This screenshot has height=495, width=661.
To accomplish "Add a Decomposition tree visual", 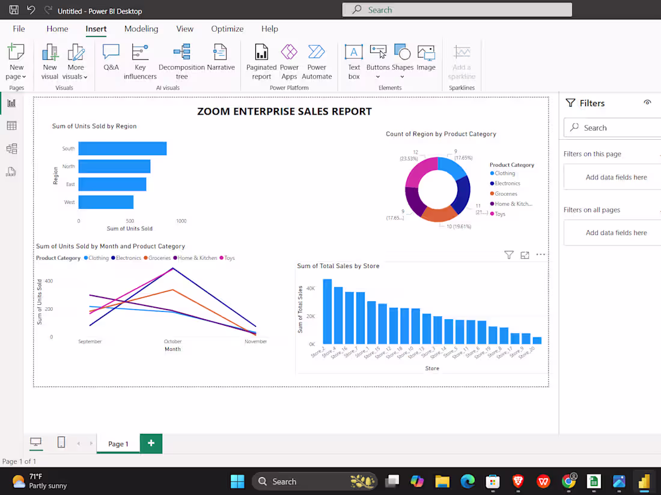I will [181, 60].
